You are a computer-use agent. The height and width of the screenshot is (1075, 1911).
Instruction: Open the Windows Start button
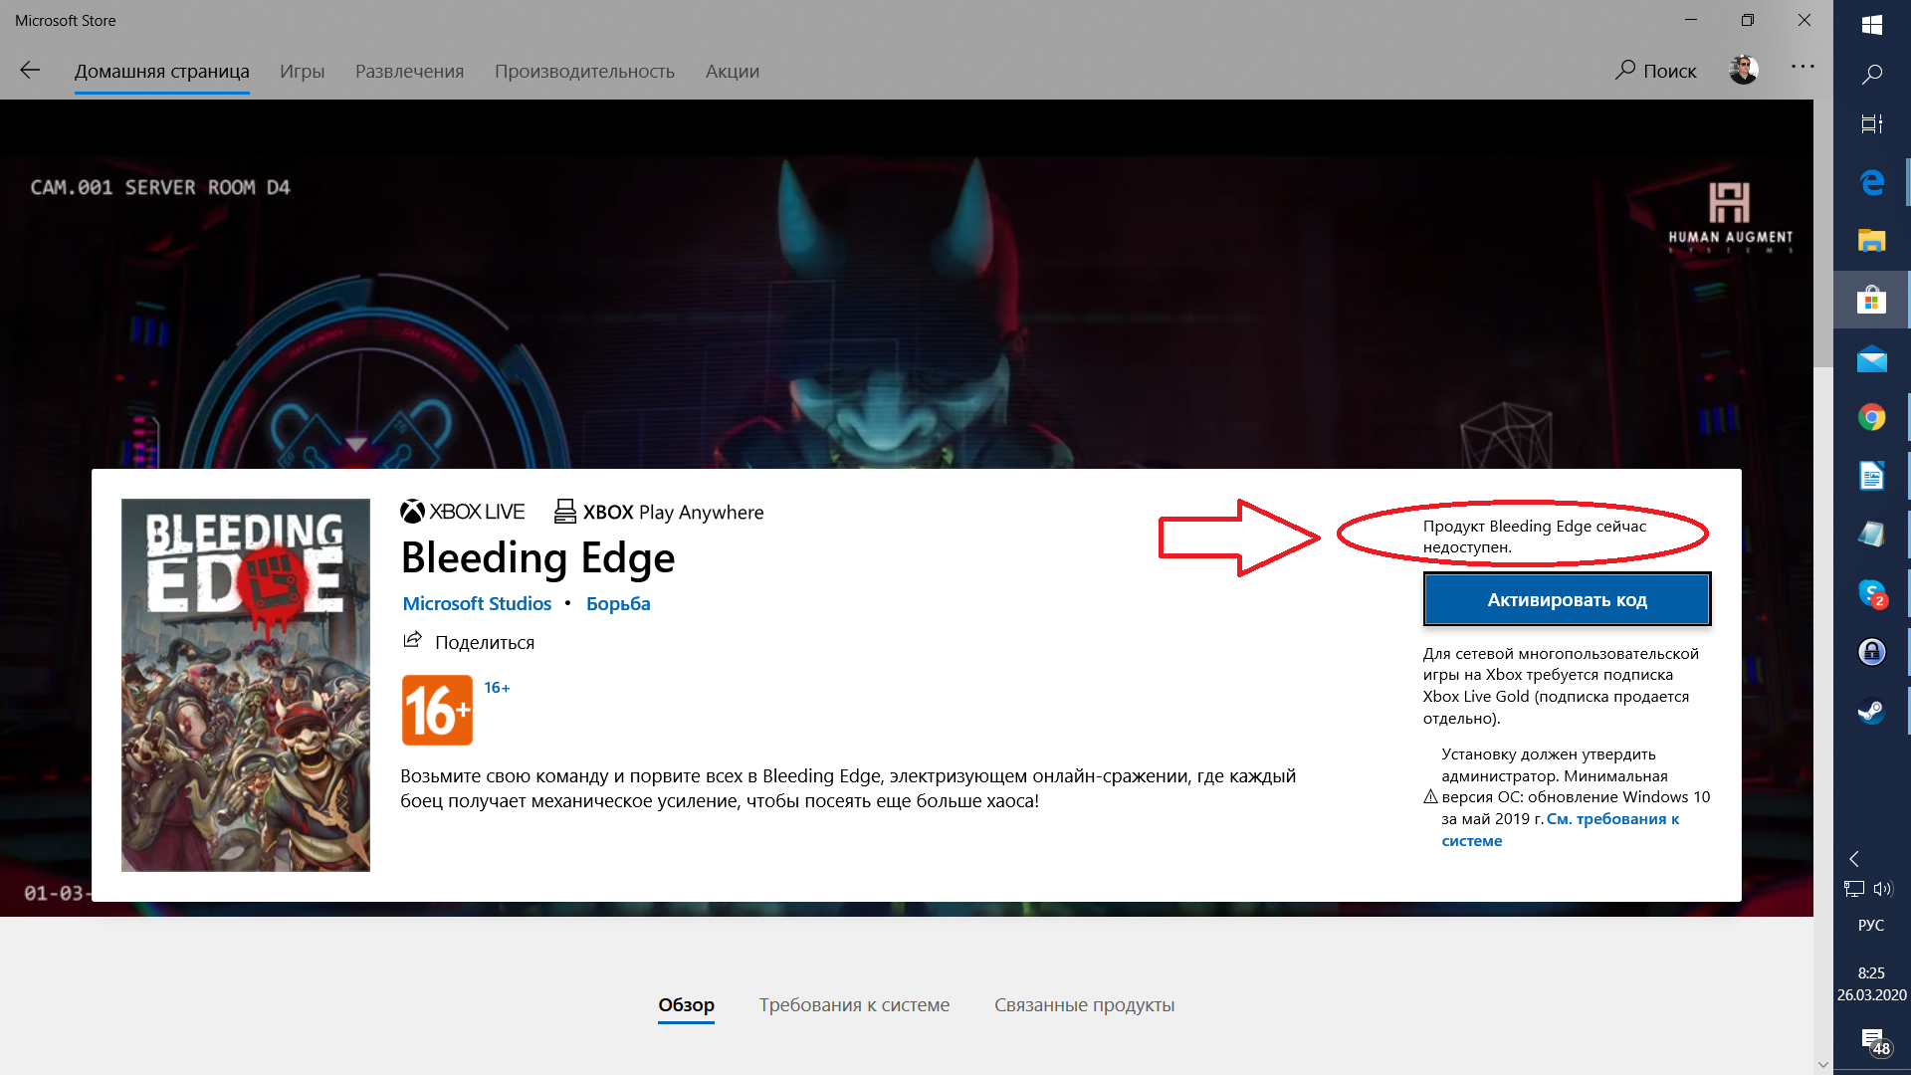point(1871,25)
